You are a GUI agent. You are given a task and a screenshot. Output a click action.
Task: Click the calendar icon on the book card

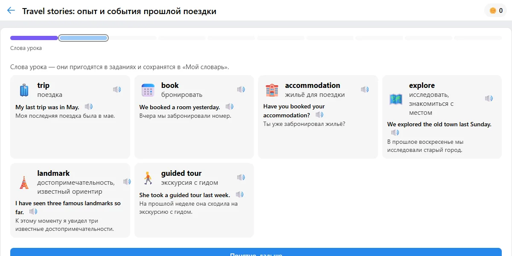tap(148, 90)
